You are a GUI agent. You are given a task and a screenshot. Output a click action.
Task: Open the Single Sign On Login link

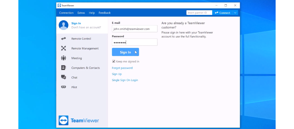[x=125, y=80]
